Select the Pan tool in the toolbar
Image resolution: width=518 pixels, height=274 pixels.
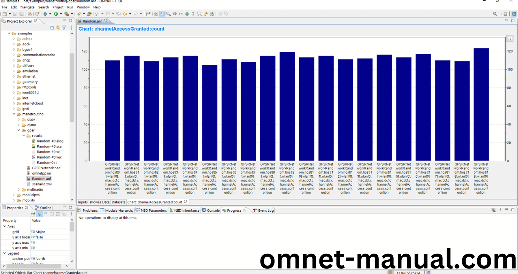click(x=162, y=14)
